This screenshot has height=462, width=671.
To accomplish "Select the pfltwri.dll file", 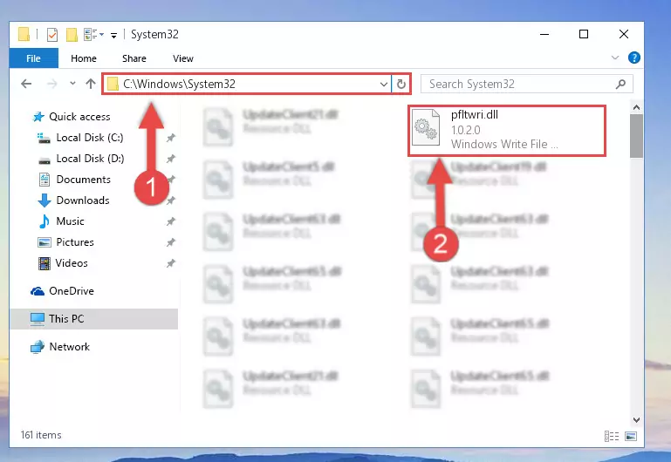I will pyautogui.click(x=507, y=131).
